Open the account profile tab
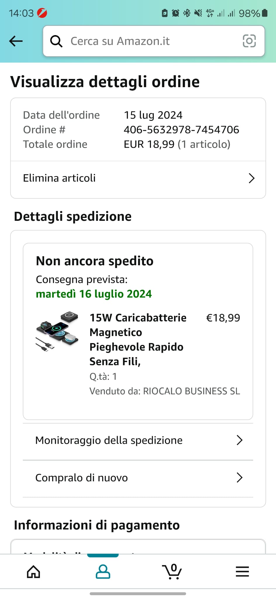Screen dimensions: 276x599 pyautogui.click(x=103, y=572)
